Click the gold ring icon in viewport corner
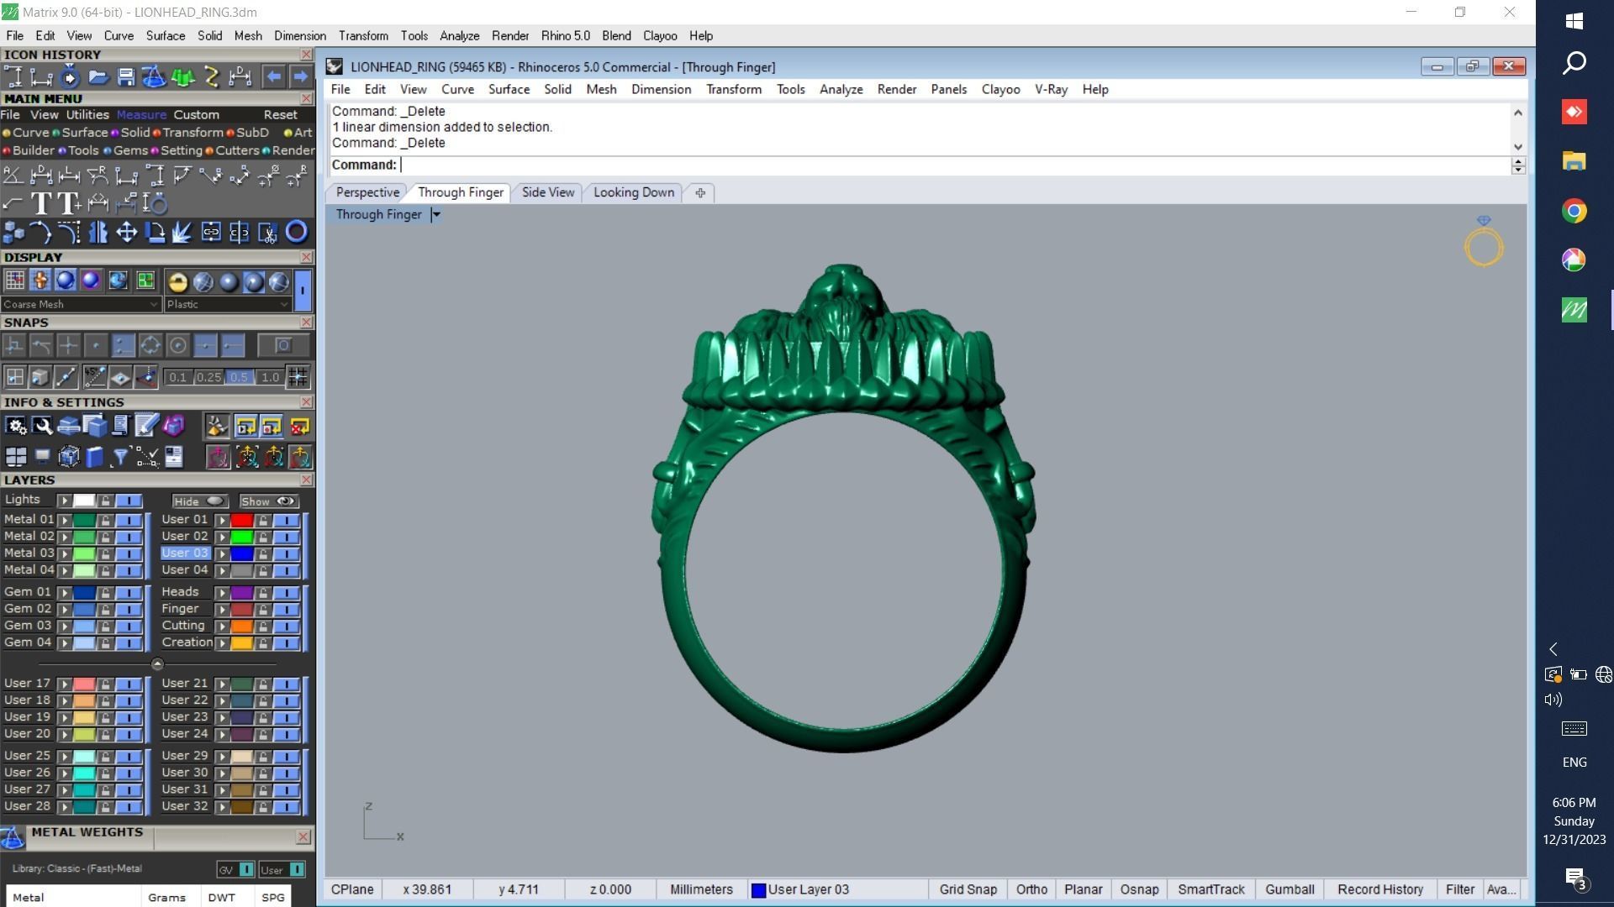Viewport: 1614px width, 907px height. point(1484,244)
